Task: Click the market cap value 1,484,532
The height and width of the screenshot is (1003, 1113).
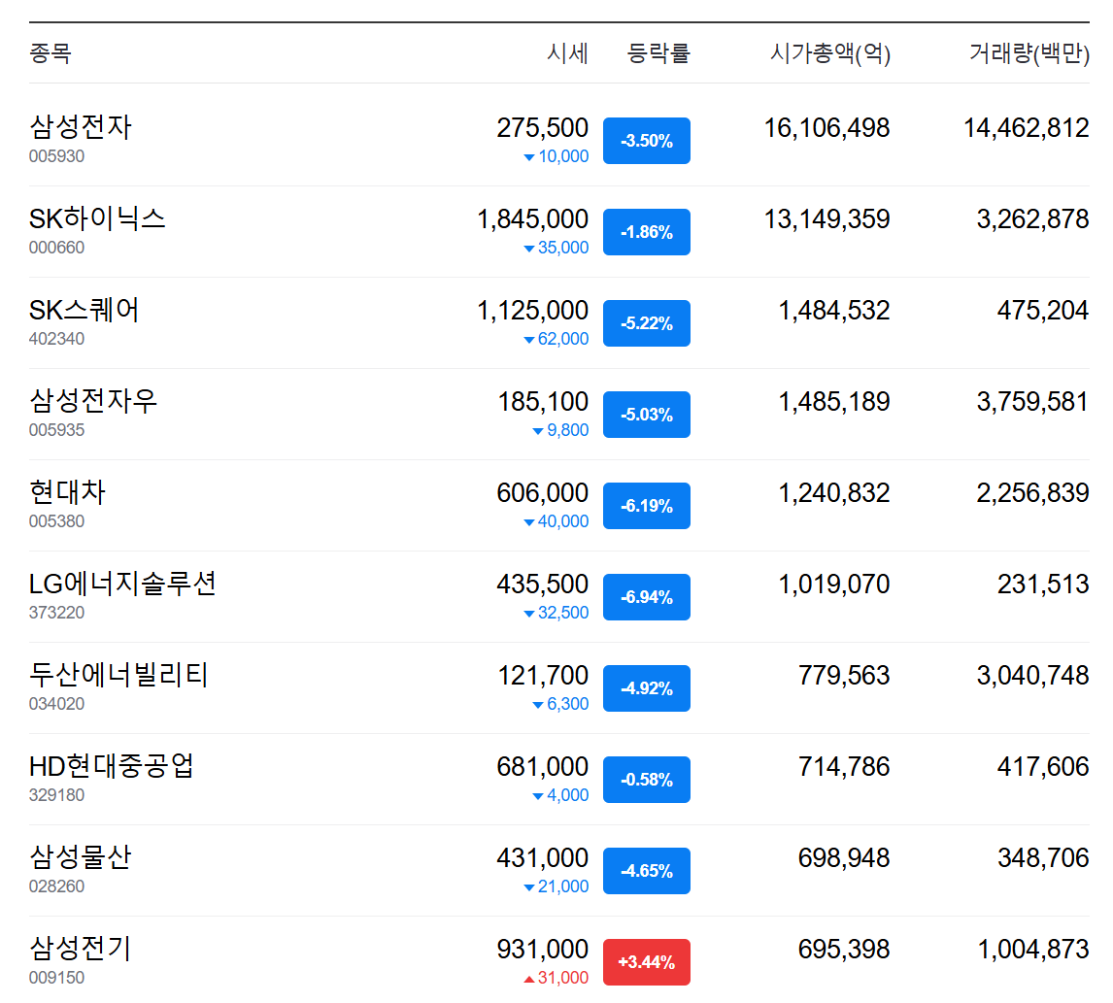Action: (834, 310)
